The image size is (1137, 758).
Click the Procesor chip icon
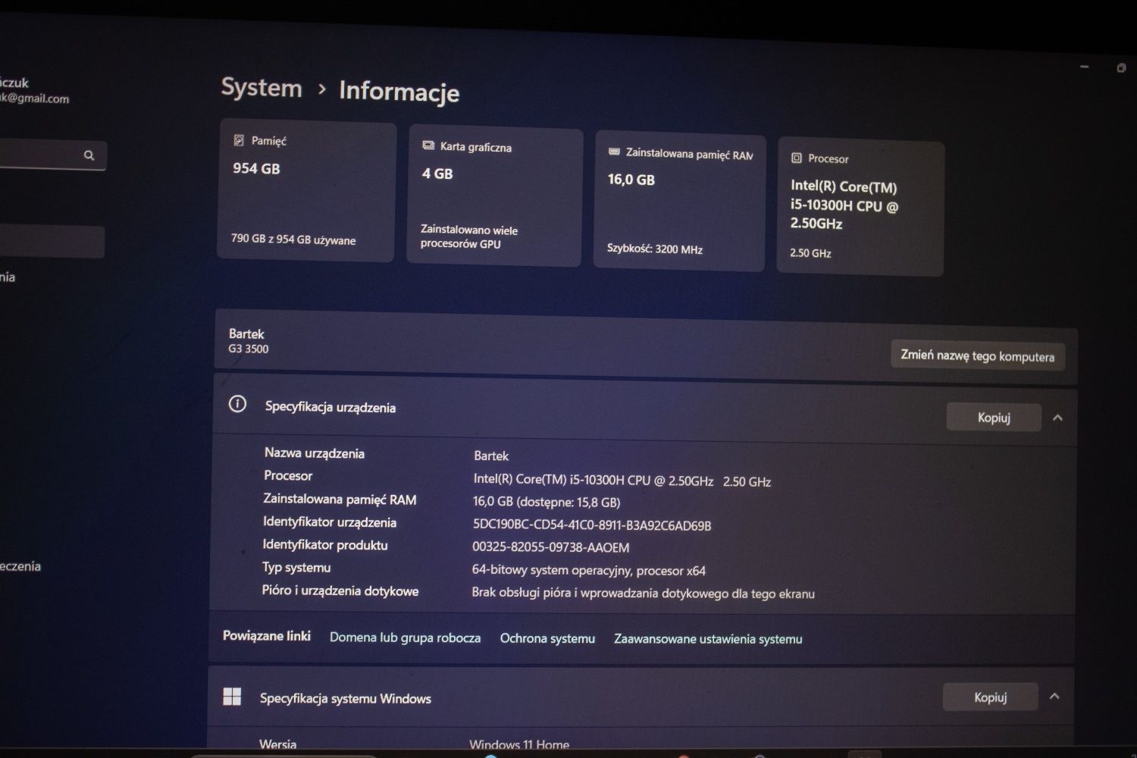[797, 158]
